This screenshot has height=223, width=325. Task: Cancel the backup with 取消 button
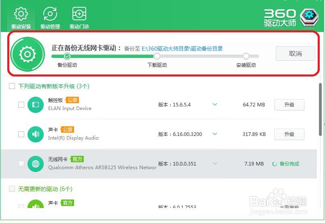click(295, 53)
